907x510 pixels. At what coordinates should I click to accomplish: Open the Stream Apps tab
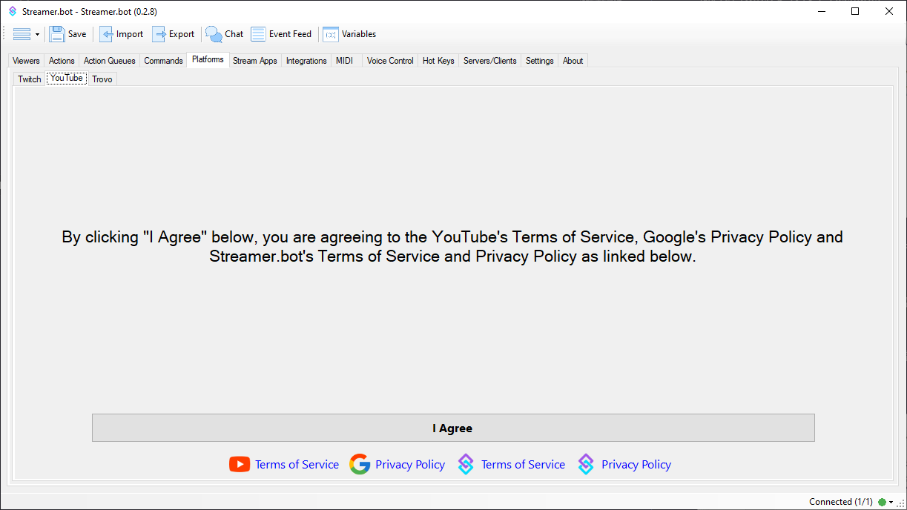[254, 61]
